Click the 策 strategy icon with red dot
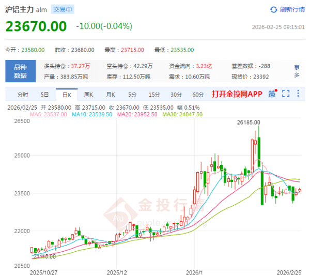 273,94
